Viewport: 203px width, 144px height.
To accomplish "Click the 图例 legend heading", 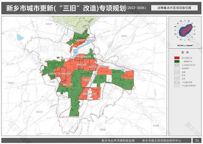I will (185, 52).
